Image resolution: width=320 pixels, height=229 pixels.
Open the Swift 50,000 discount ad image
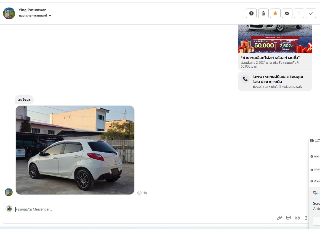coord(275,39)
